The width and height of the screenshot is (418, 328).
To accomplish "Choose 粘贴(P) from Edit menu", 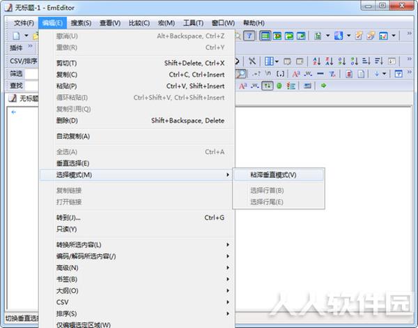I will [137, 86].
